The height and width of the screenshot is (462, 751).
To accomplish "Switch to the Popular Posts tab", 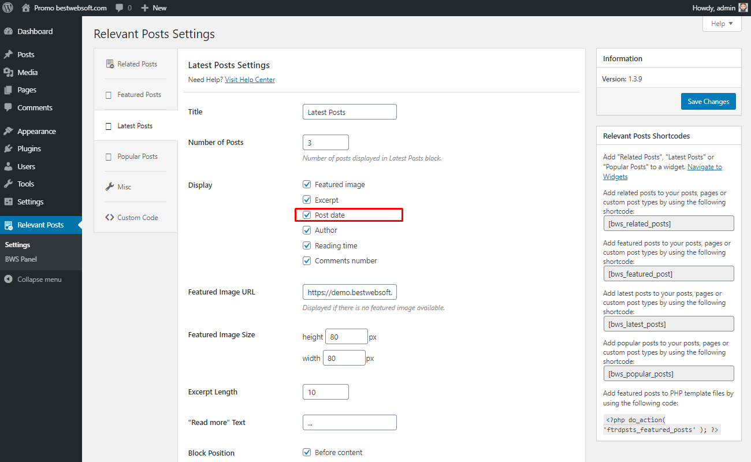I will click(x=136, y=157).
